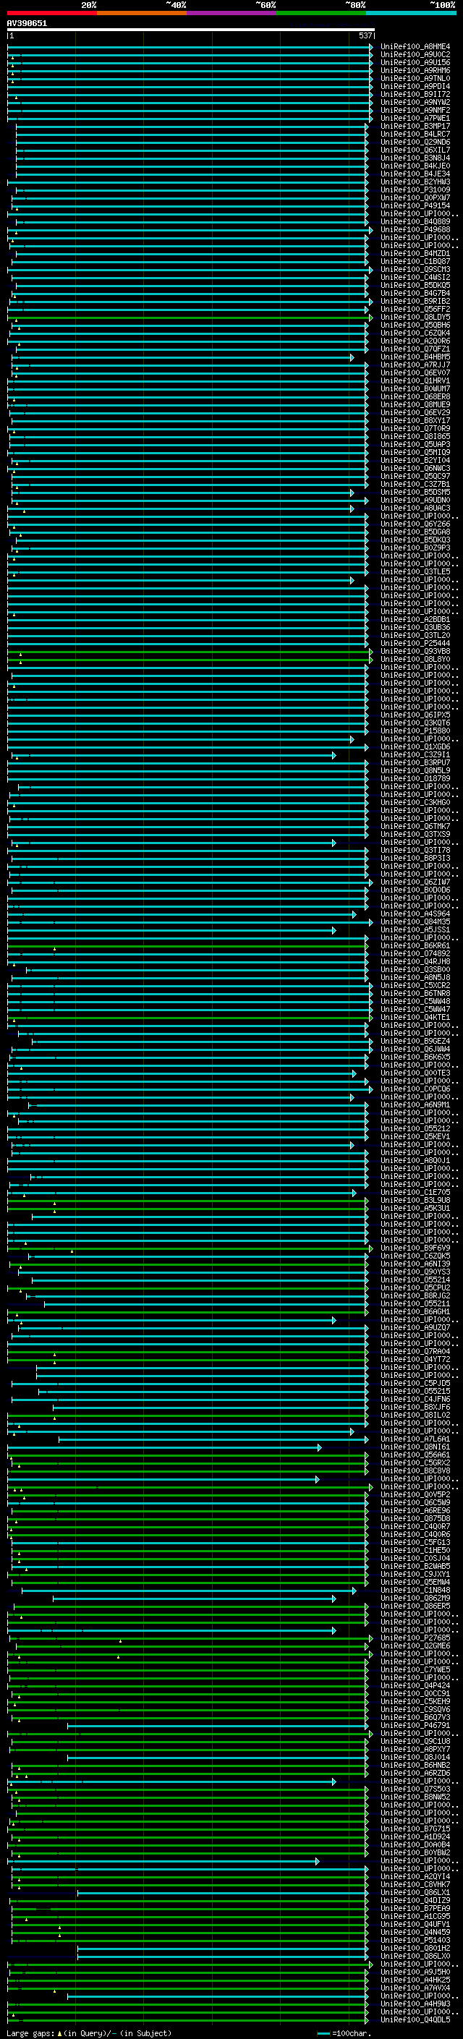
Task: Select the last hit UniRef100_Q4QDL5
Action: [415, 2020]
